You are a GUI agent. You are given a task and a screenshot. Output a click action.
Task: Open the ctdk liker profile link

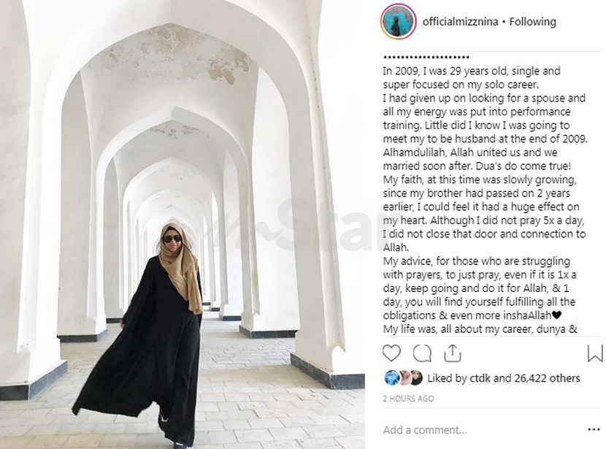tap(480, 378)
